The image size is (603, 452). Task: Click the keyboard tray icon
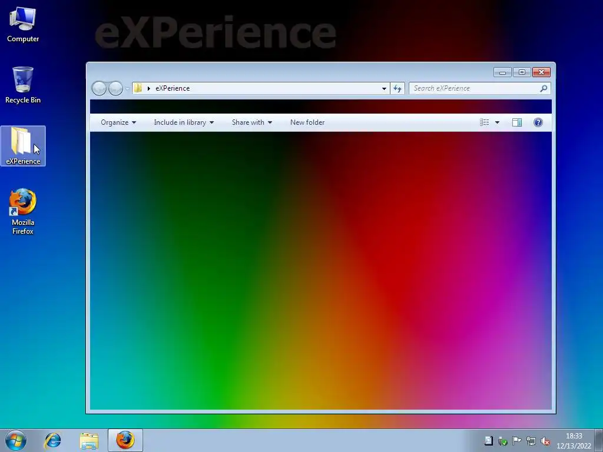click(488, 441)
